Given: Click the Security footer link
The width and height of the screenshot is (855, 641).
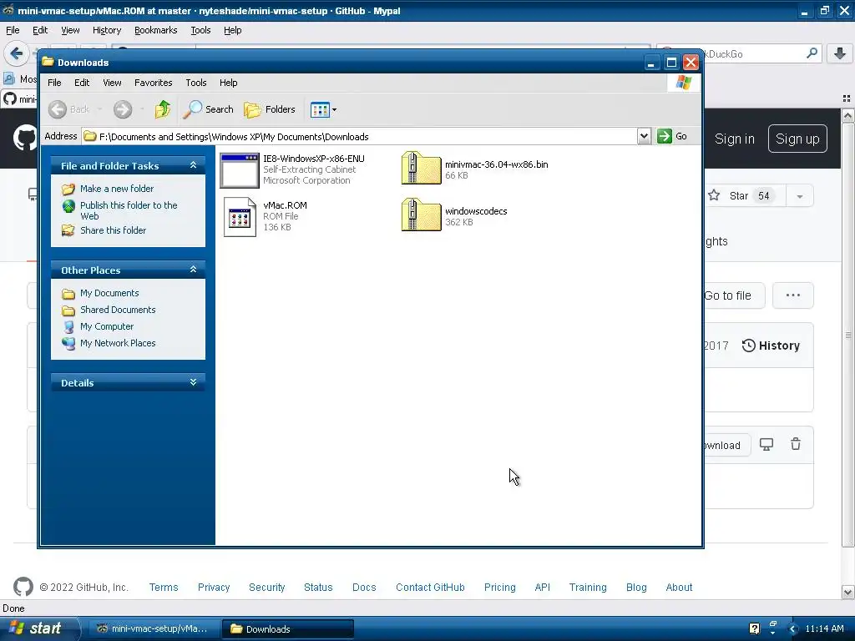Looking at the screenshot, I should point(266,587).
